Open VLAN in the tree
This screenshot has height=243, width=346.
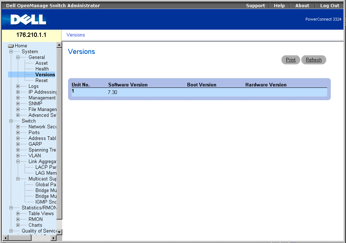coord(35,156)
